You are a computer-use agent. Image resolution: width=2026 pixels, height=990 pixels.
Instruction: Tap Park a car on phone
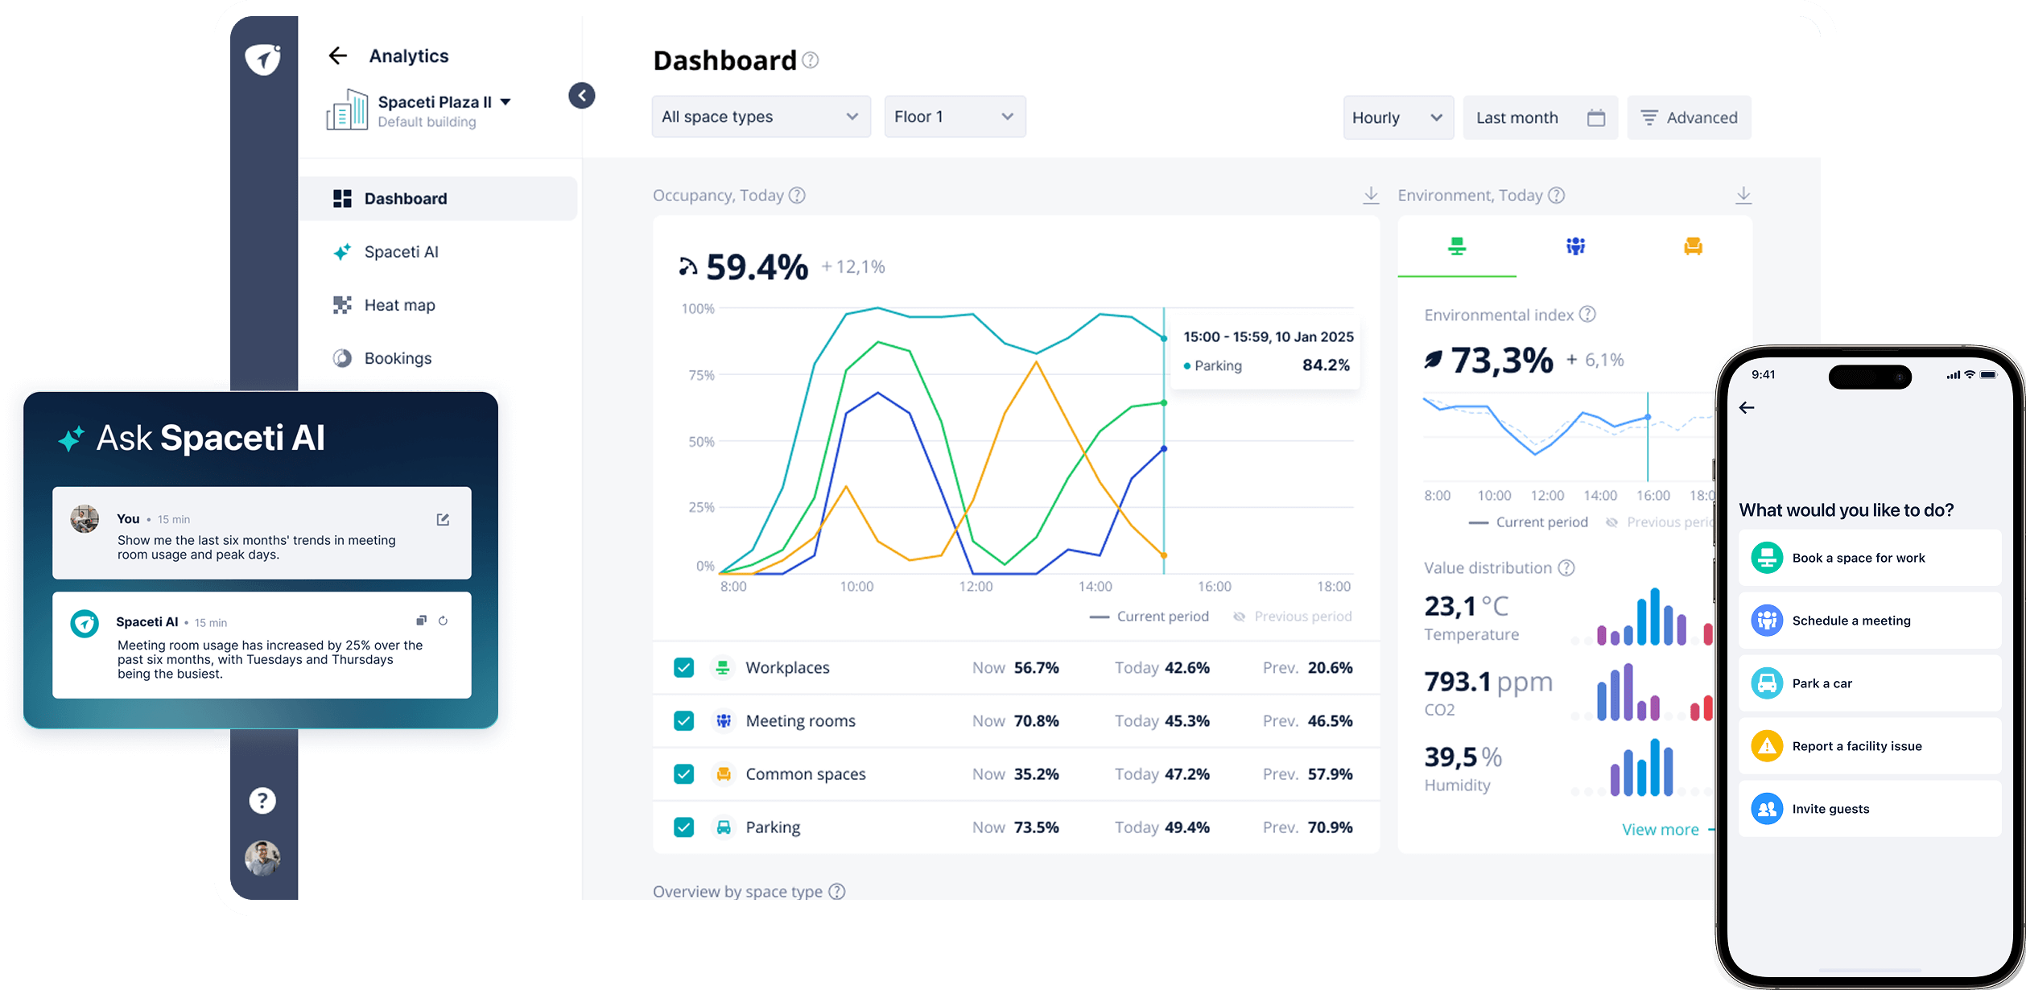point(1869,683)
